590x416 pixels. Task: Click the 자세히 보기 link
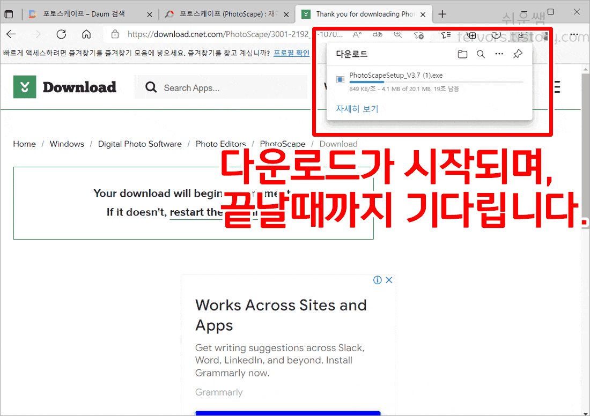click(x=357, y=109)
